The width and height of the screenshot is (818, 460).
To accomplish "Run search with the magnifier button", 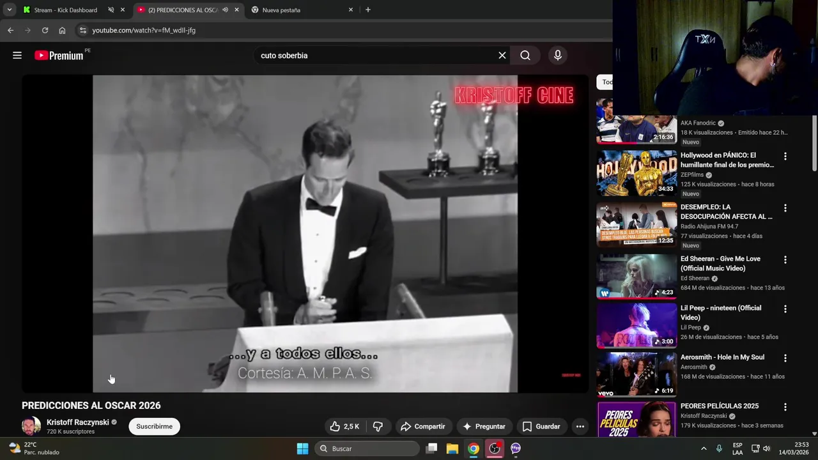I will pos(525,56).
